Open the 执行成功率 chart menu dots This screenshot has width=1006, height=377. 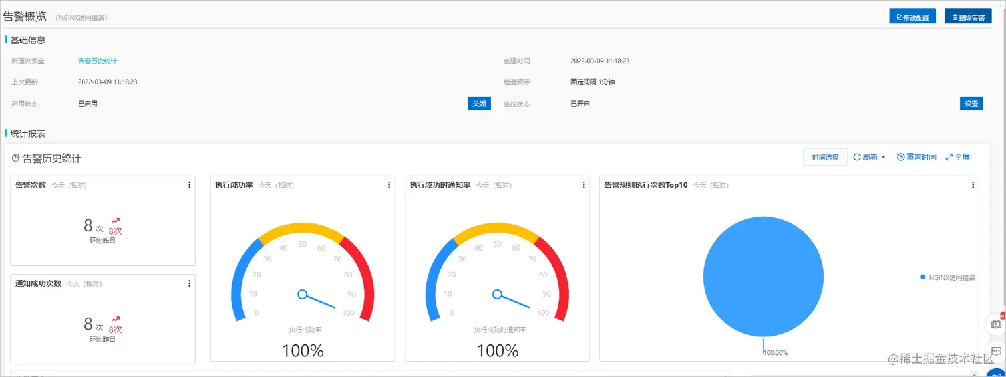click(x=389, y=185)
